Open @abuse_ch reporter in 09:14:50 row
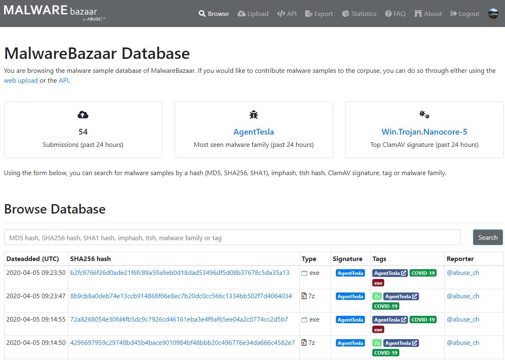505x360 pixels. pos(463,342)
